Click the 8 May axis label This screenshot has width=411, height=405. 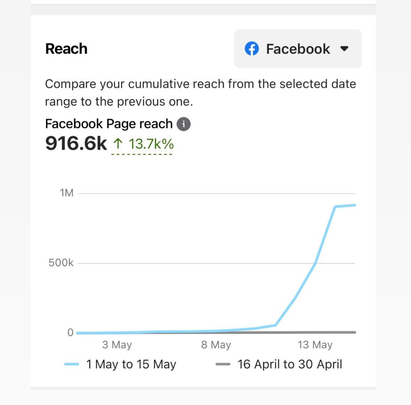[216, 345]
